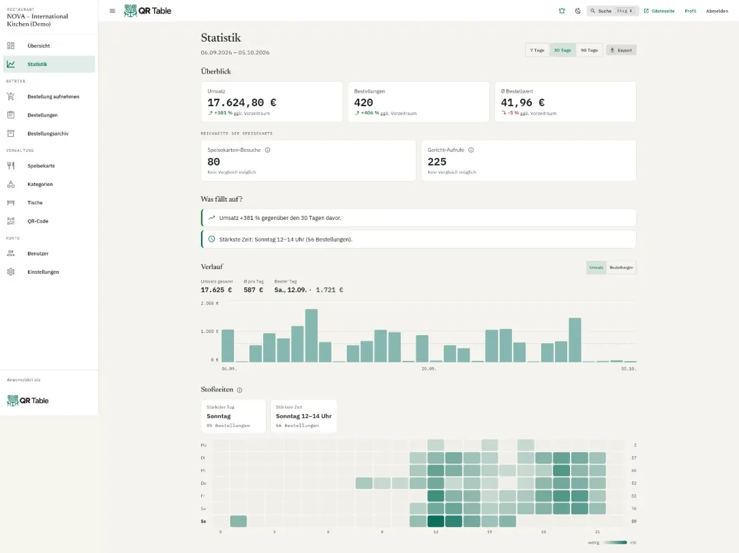739x553 pixels.
Task: Show info icon next to Stoßzeiten
Action: click(x=239, y=390)
